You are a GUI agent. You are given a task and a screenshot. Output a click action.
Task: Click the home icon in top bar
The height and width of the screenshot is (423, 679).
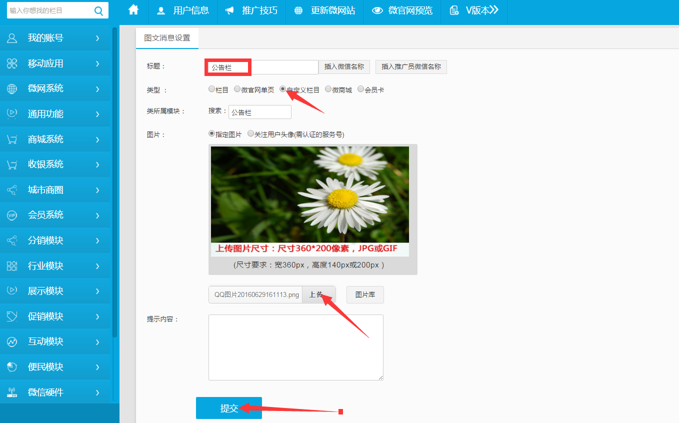133,10
